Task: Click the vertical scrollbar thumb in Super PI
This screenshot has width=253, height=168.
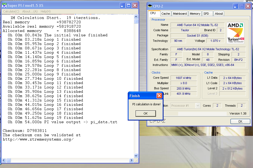Action: (136, 21)
